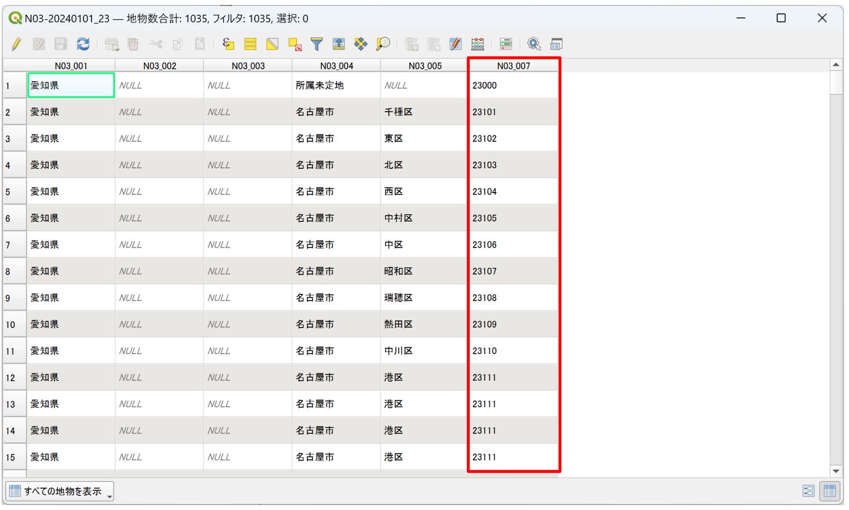Click the cell containing 千種区

[425, 112]
